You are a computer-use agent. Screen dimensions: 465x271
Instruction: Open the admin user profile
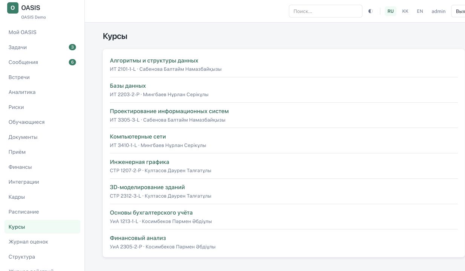[439, 11]
